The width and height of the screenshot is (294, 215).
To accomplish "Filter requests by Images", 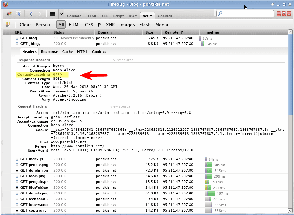I will 127,25.
